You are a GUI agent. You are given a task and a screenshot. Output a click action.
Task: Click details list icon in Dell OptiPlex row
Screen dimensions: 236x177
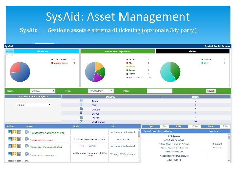click(19, 154)
